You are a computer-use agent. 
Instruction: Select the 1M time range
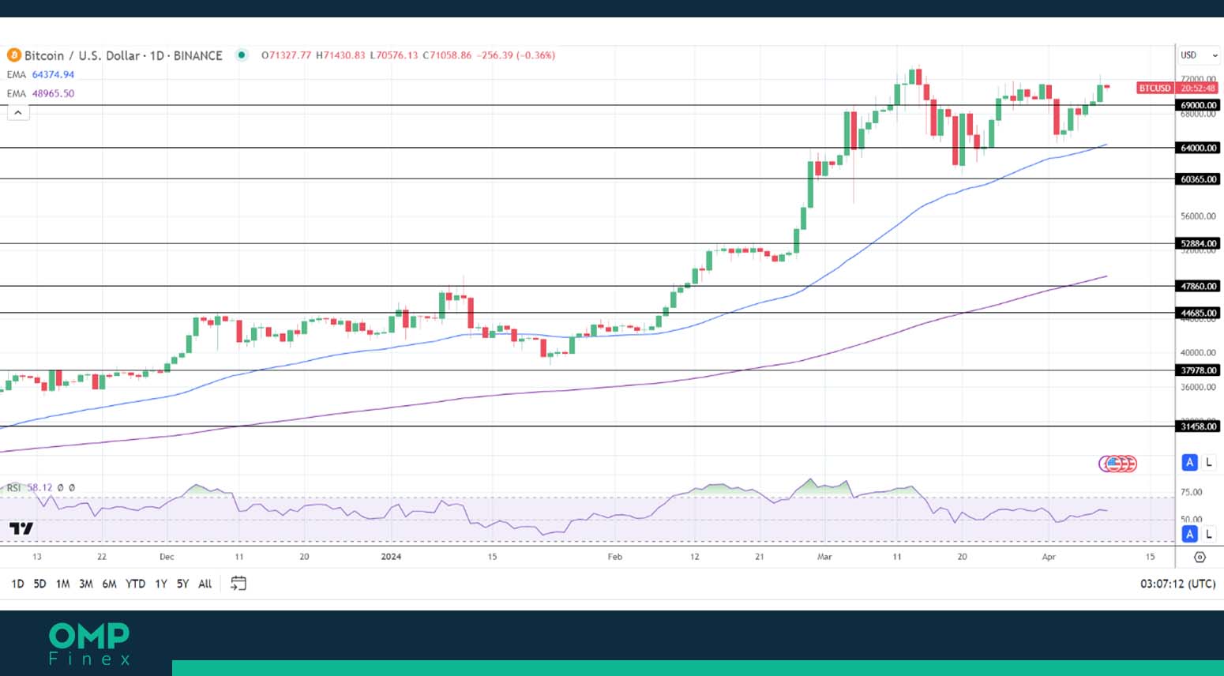pos(62,584)
